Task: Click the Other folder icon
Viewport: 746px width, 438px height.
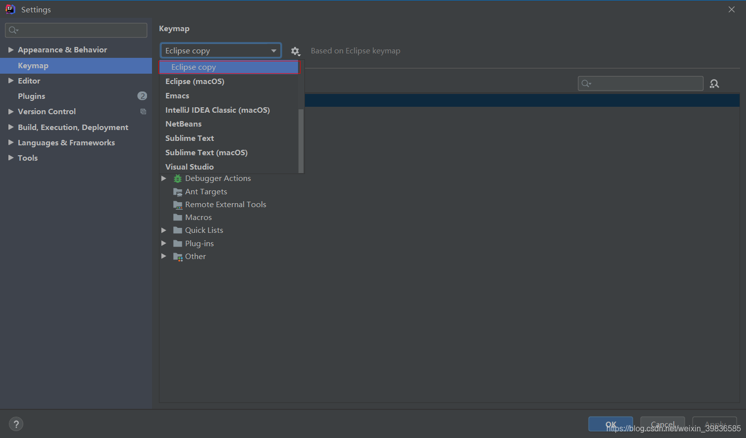Action: tap(178, 257)
